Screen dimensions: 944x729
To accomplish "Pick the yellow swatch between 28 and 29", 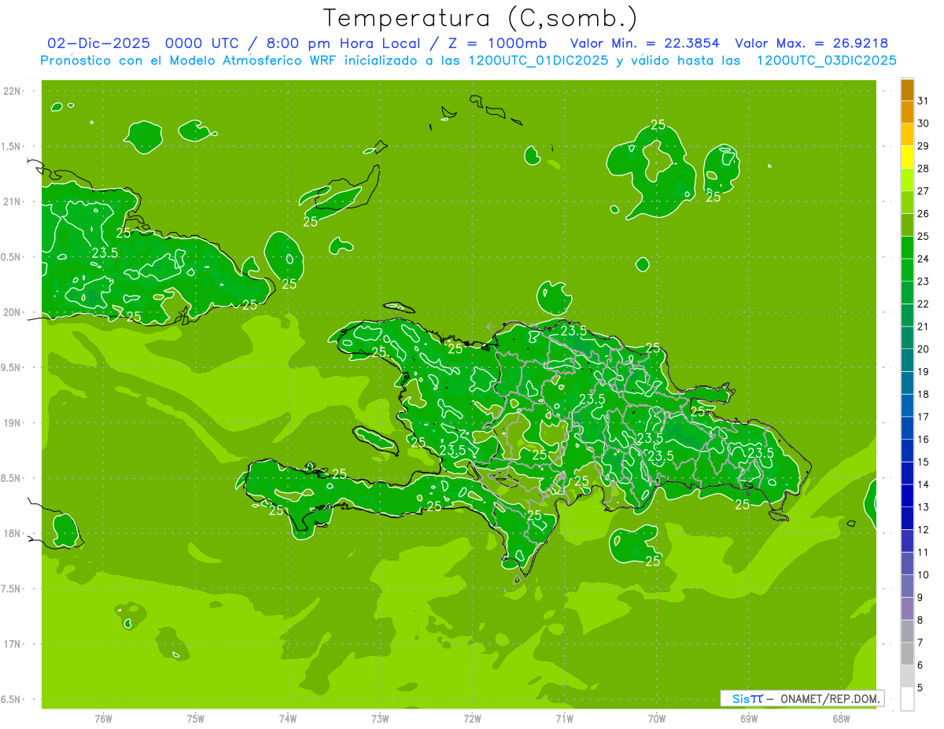I will 907,157.
